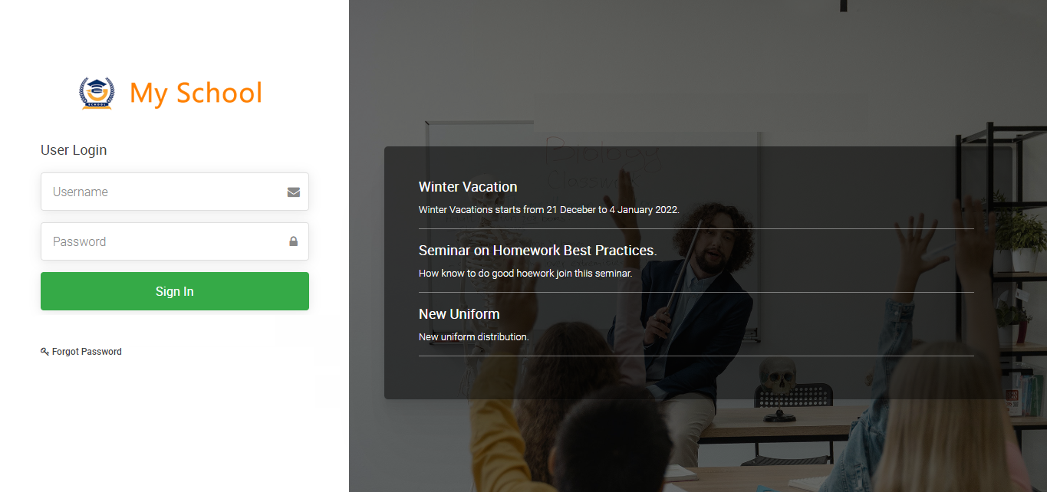
Task: Focus the Username input field
Action: coord(165,192)
